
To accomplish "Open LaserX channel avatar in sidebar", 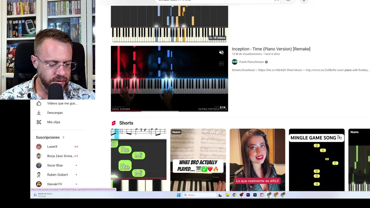I will 39,147.
